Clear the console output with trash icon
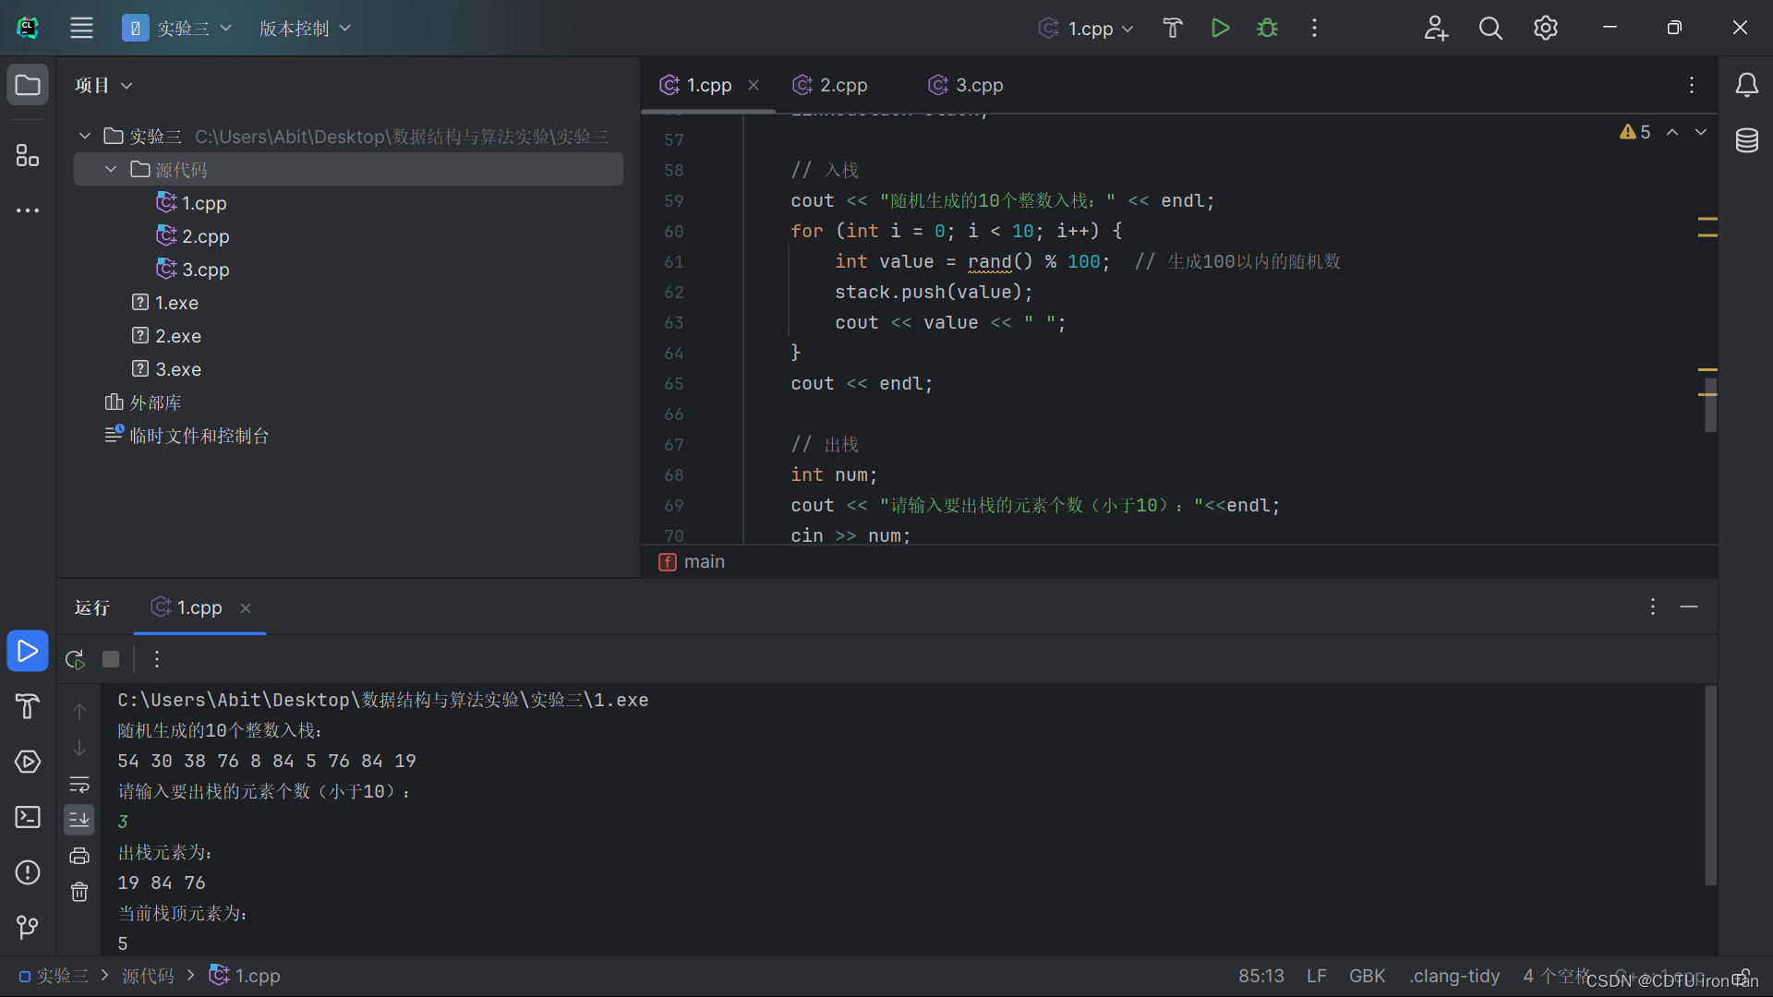The width and height of the screenshot is (1773, 997). pyautogui.click(x=79, y=892)
